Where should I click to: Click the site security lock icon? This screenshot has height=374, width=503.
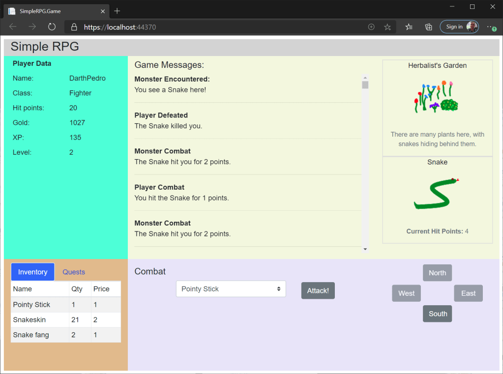(73, 27)
